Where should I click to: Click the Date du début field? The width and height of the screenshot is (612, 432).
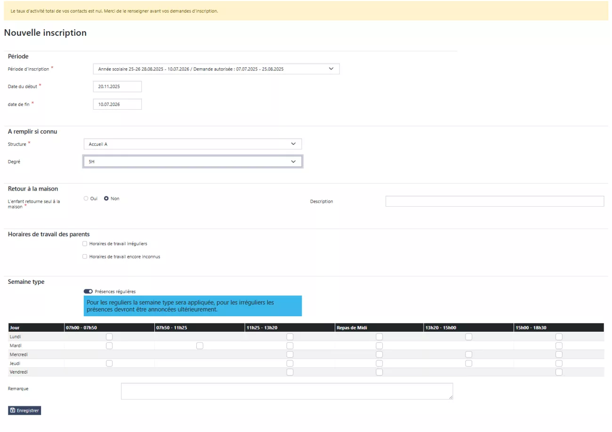(x=117, y=87)
